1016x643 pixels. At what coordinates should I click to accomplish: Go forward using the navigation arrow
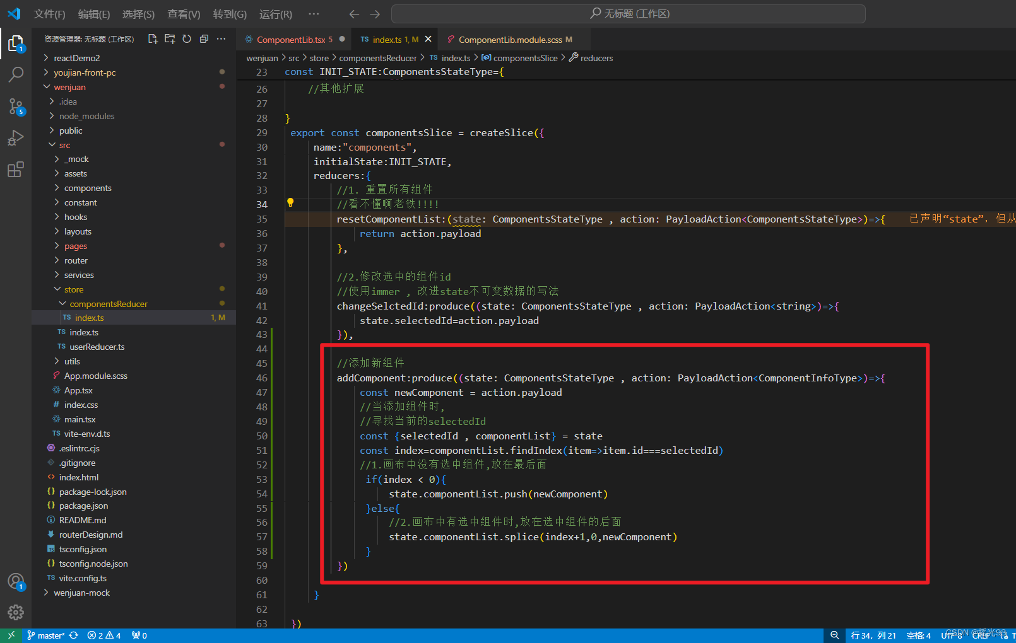375,14
